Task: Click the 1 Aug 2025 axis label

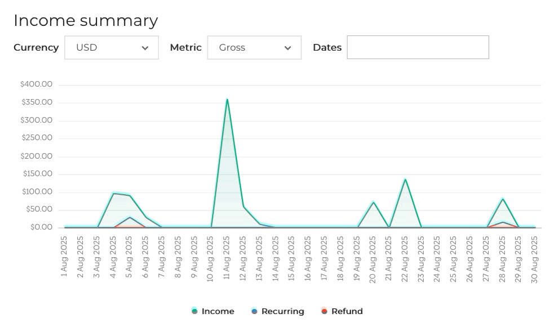Action: 64,257
